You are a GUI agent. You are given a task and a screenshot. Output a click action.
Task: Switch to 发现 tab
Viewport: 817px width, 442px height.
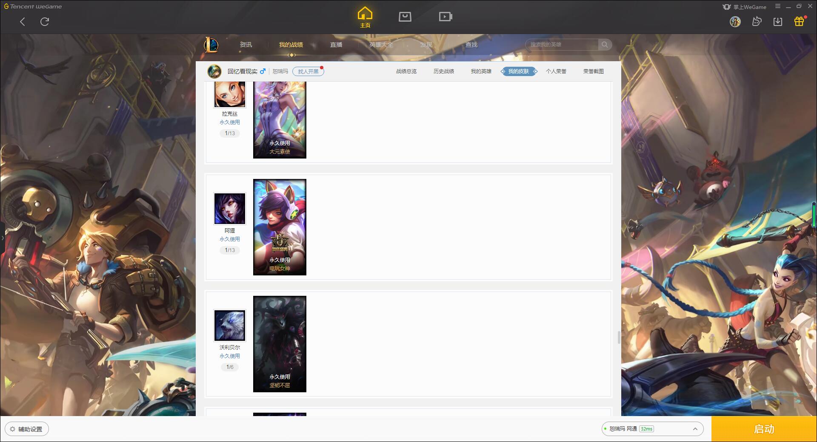(x=426, y=45)
